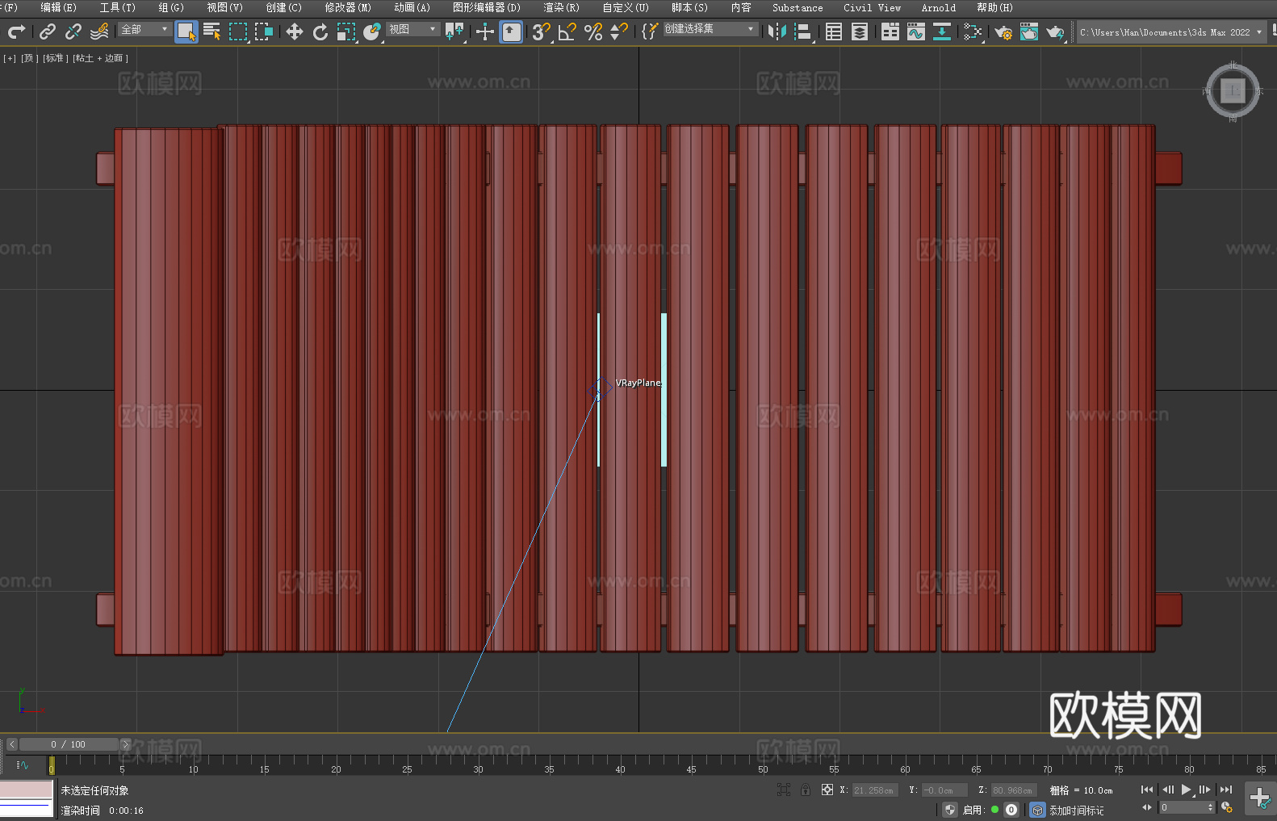Open Material Editor node icon
Viewport: 1277px width, 821px height.
tap(973, 31)
